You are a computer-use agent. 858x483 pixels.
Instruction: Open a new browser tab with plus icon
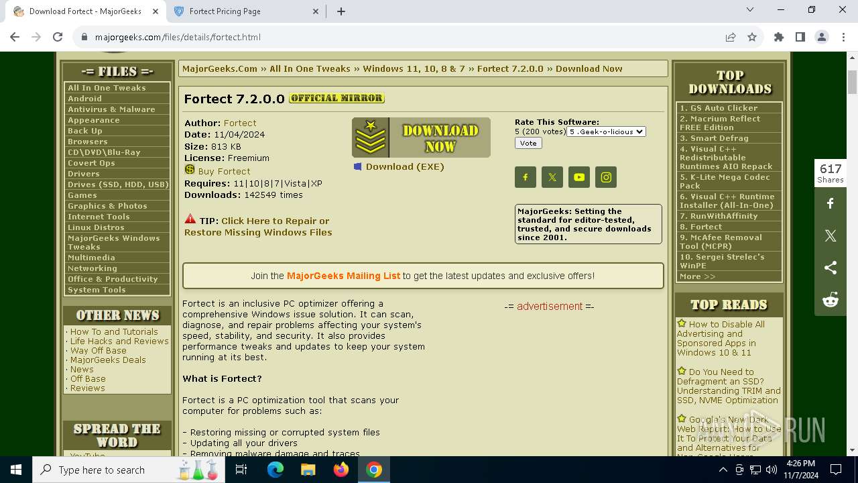point(341,11)
